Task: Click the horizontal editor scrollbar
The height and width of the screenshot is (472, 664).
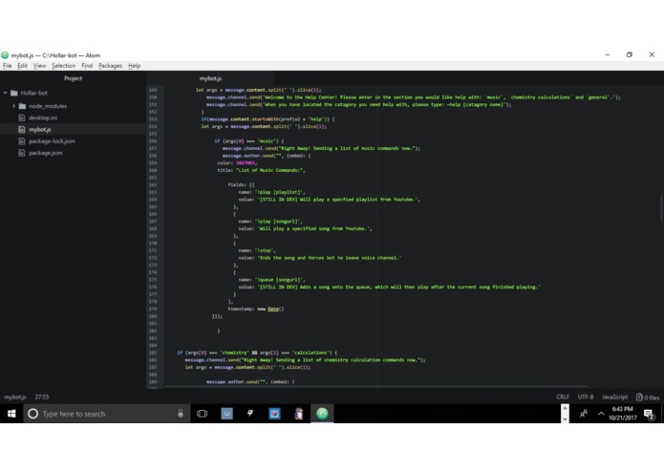Action: pos(376,387)
